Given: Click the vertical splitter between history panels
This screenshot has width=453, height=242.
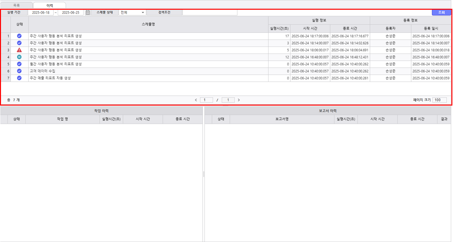Looking at the screenshot, I should point(204,174).
